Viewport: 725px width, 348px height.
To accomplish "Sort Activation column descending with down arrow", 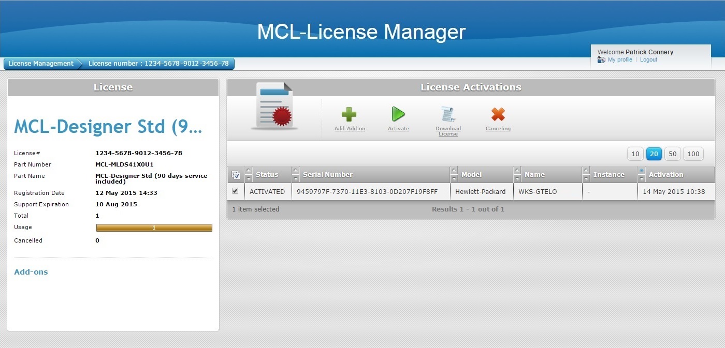I will point(641,178).
